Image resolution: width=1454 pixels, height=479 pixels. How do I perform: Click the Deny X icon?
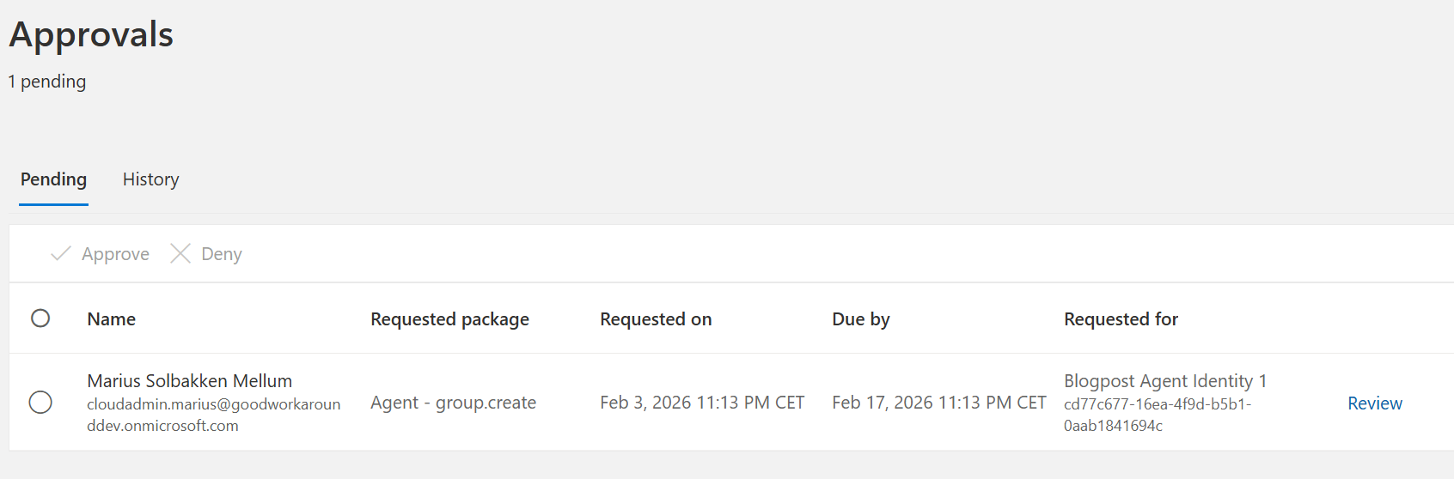[x=180, y=253]
